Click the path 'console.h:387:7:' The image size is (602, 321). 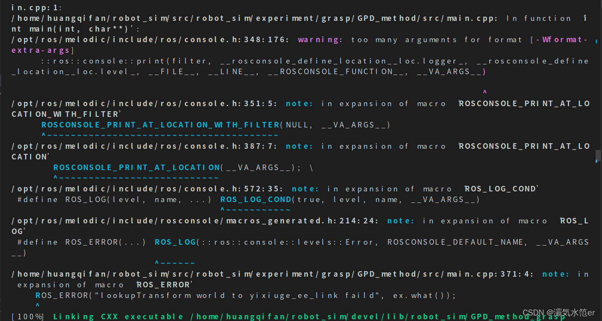pyautogui.click(x=144, y=146)
